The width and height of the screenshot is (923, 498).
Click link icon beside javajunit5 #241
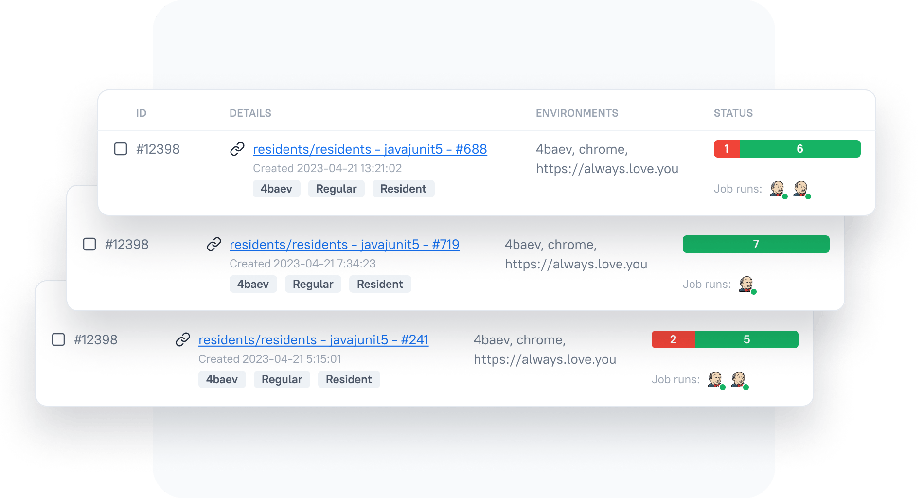182,339
